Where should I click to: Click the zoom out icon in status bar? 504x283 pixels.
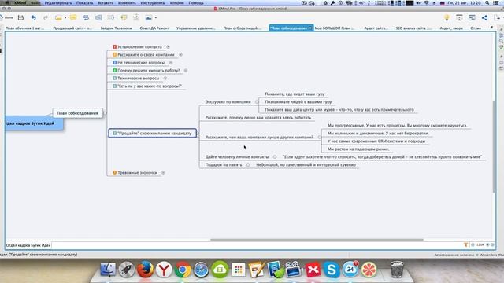coord(472,244)
